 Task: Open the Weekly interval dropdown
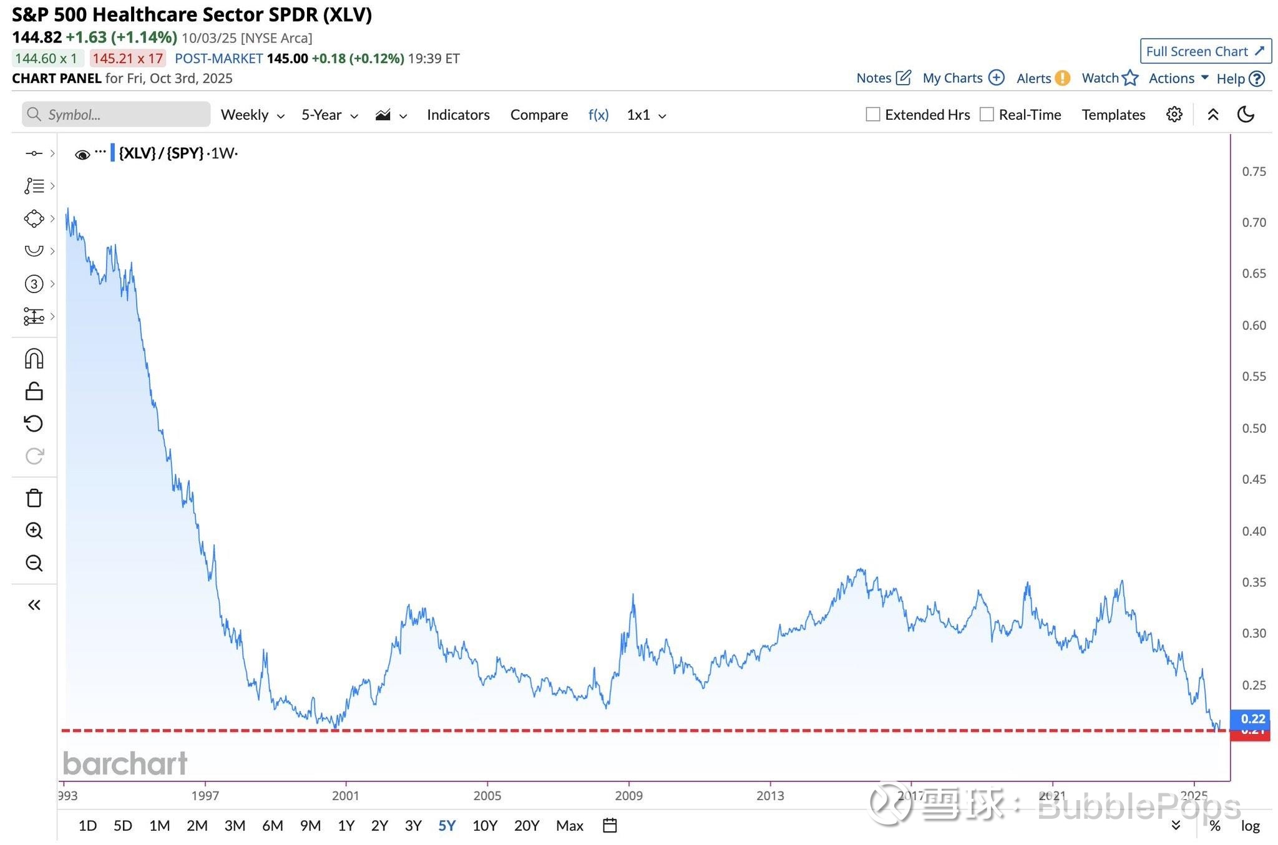click(252, 115)
